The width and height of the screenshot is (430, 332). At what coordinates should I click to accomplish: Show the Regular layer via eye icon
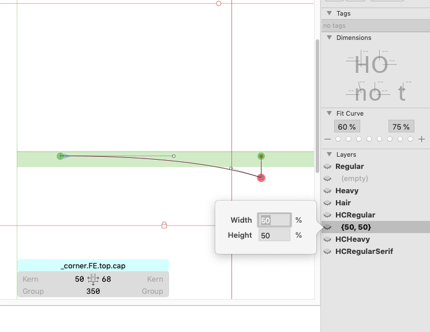(x=328, y=167)
